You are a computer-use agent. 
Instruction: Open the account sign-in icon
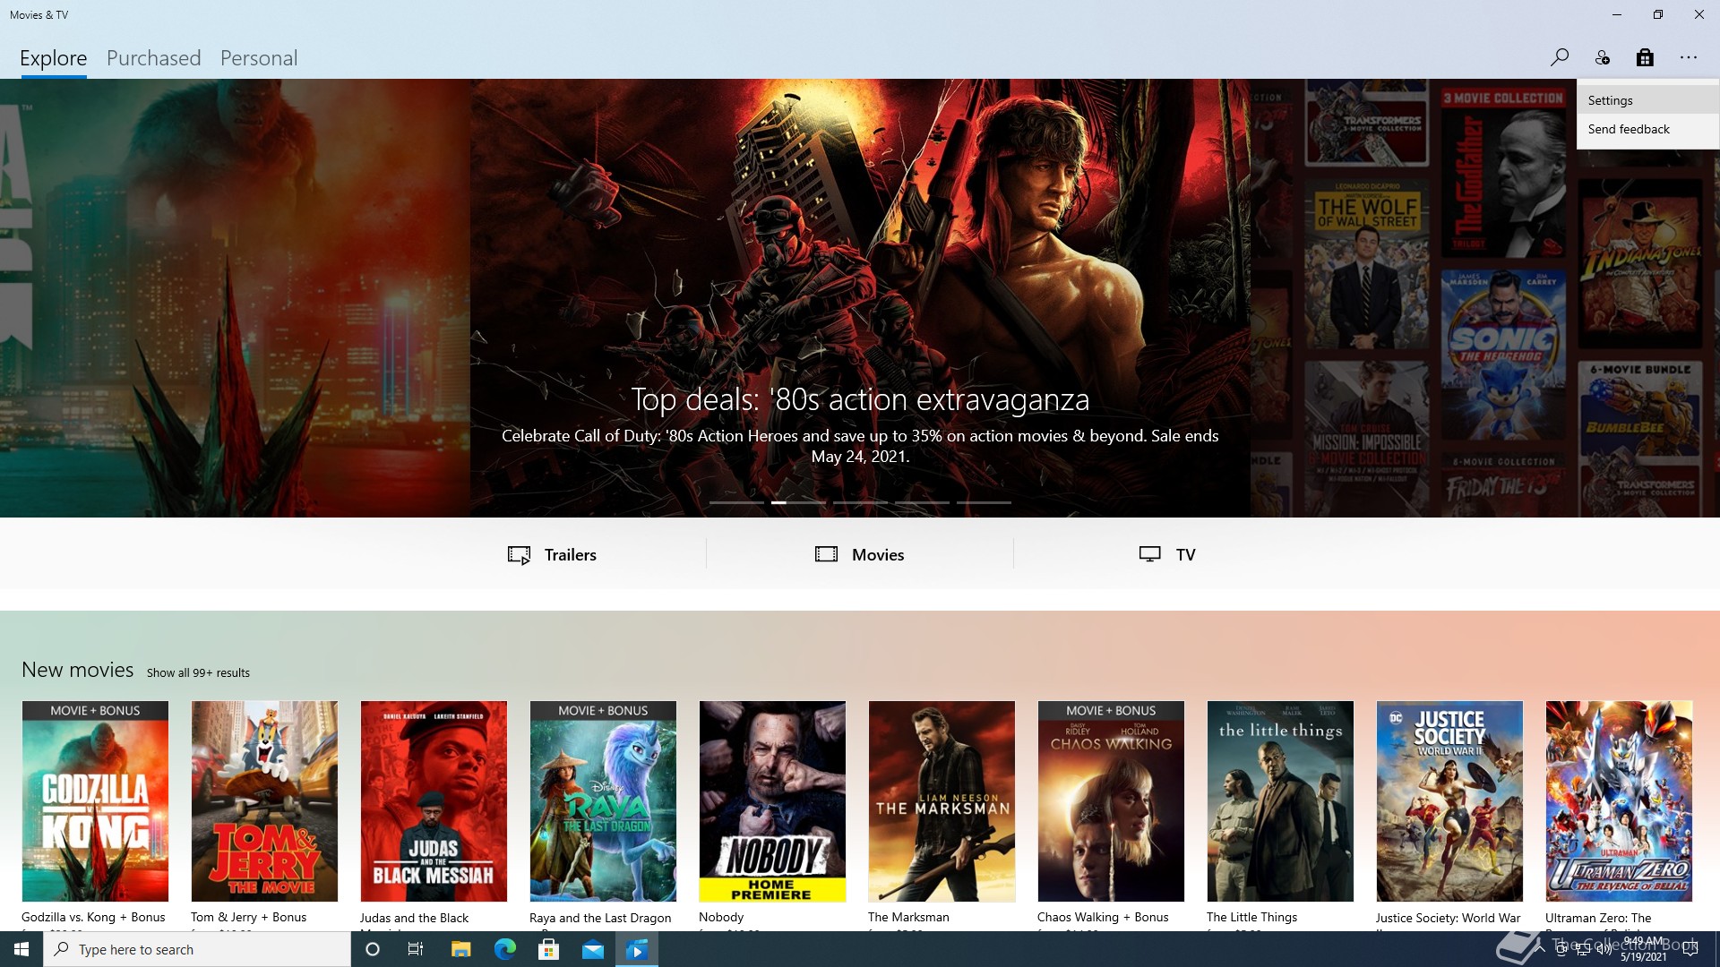pyautogui.click(x=1603, y=57)
